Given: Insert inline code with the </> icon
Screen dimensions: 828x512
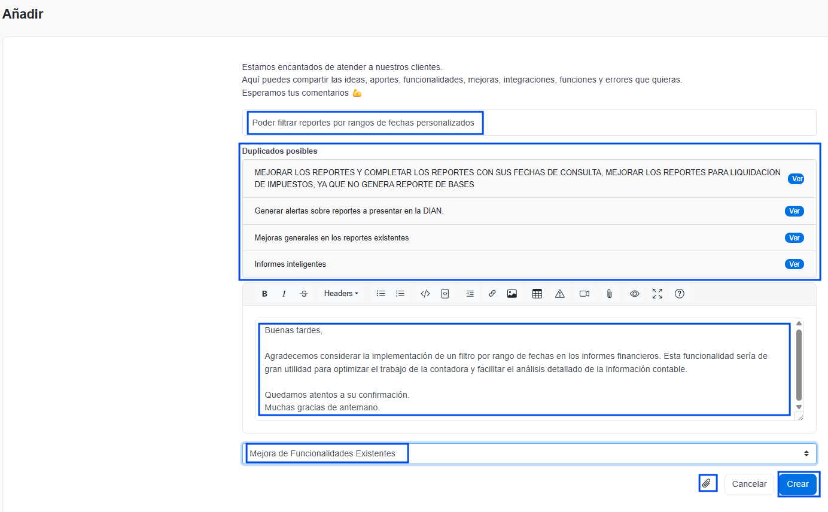Looking at the screenshot, I should point(425,294).
